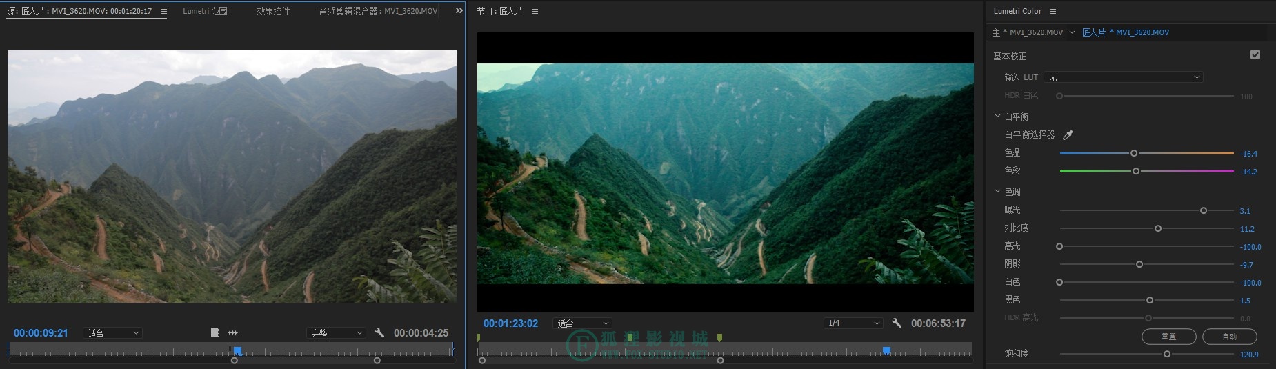Click the second green marker in Program ruler

pyautogui.click(x=630, y=337)
